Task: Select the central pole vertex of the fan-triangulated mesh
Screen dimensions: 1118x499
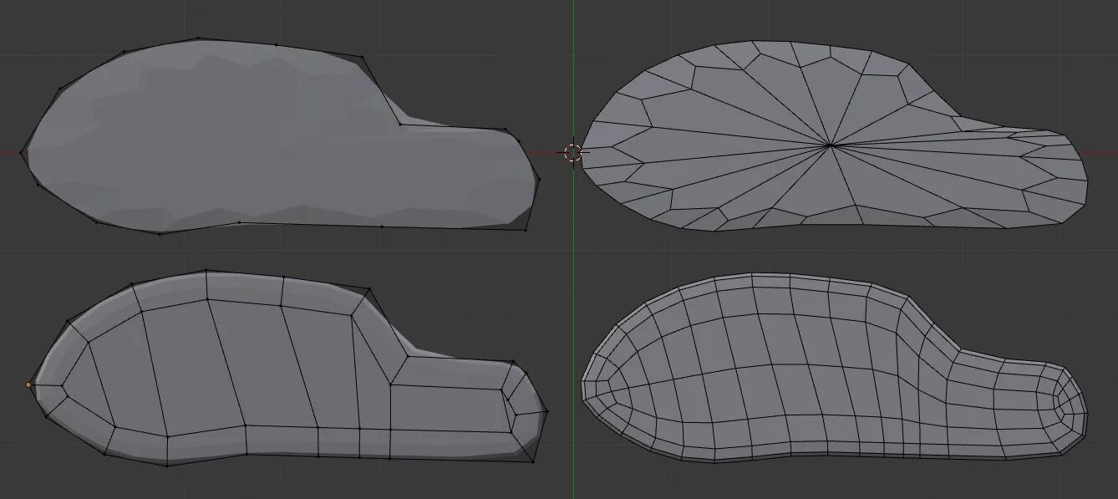Action: (829, 145)
